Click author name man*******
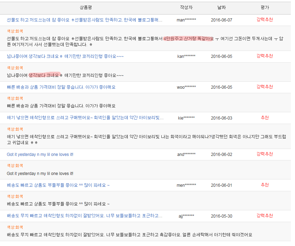Screen dimensions: 295x246 pyautogui.click(x=186, y=20)
